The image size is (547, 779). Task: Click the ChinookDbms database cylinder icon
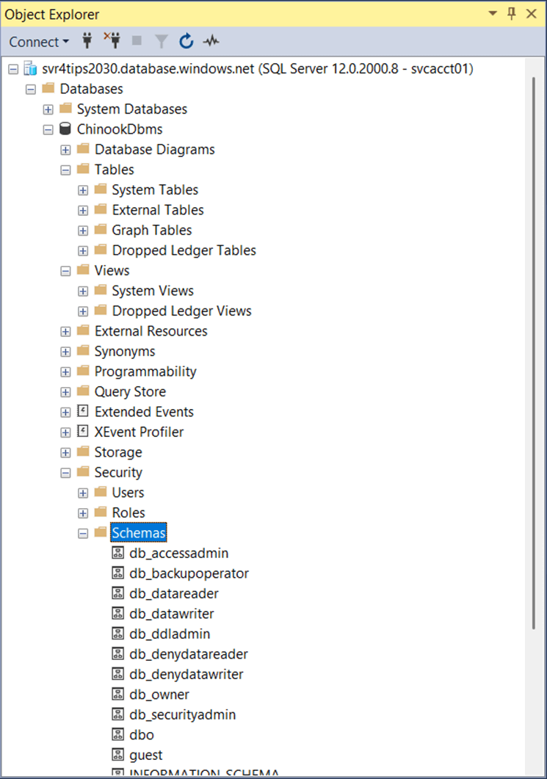tap(65, 129)
